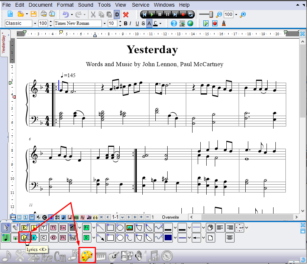Toggle the d-b status button
Screen dimensions: 307x264
[x=95, y=217]
